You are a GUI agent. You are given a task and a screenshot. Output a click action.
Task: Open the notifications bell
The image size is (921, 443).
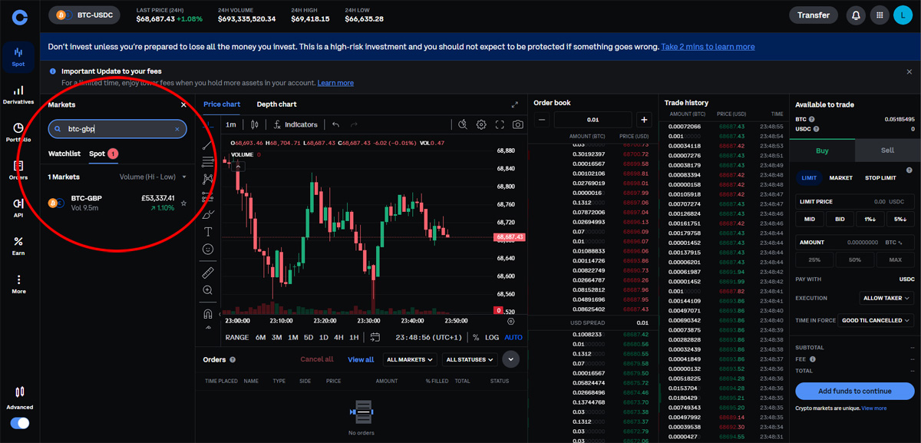(856, 15)
